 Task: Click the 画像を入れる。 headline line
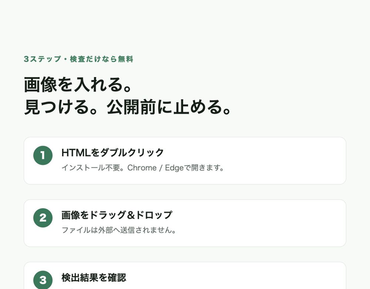78,85
